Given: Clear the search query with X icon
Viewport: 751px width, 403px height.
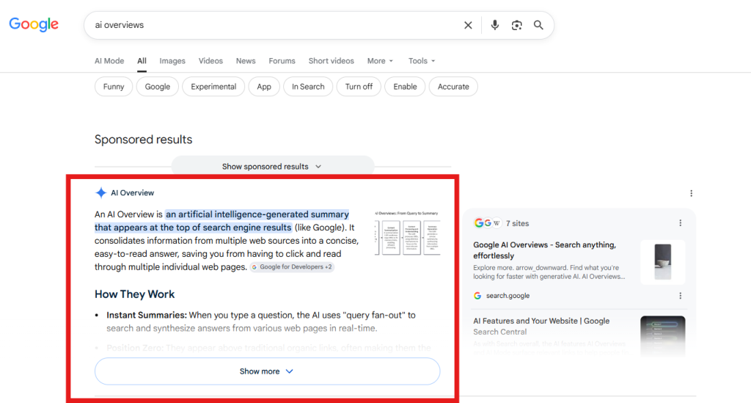Looking at the screenshot, I should click(x=468, y=26).
